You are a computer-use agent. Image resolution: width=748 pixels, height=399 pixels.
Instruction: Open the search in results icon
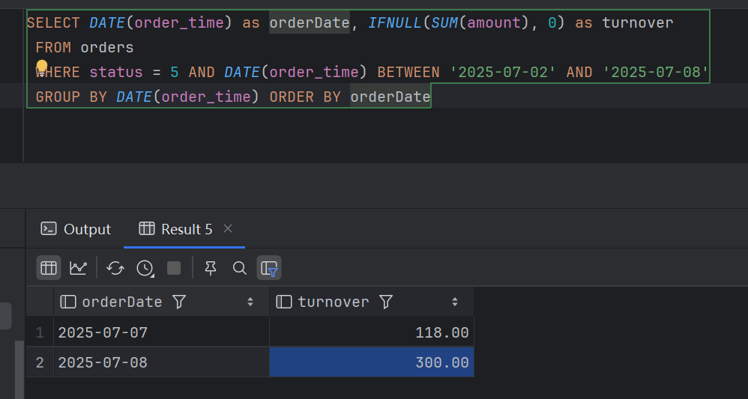[240, 268]
